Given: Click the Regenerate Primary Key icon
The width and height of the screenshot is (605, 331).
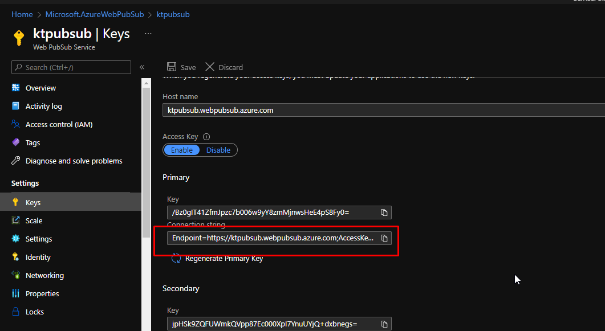Looking at the screenshot, I should coord(176,258).
